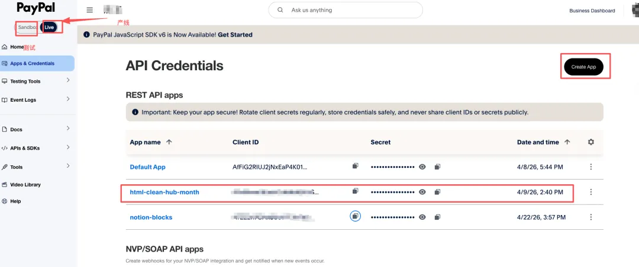639x267 pixels.
Task: Copy the notion-blocks client ID
Action: (x=355, y=217)
